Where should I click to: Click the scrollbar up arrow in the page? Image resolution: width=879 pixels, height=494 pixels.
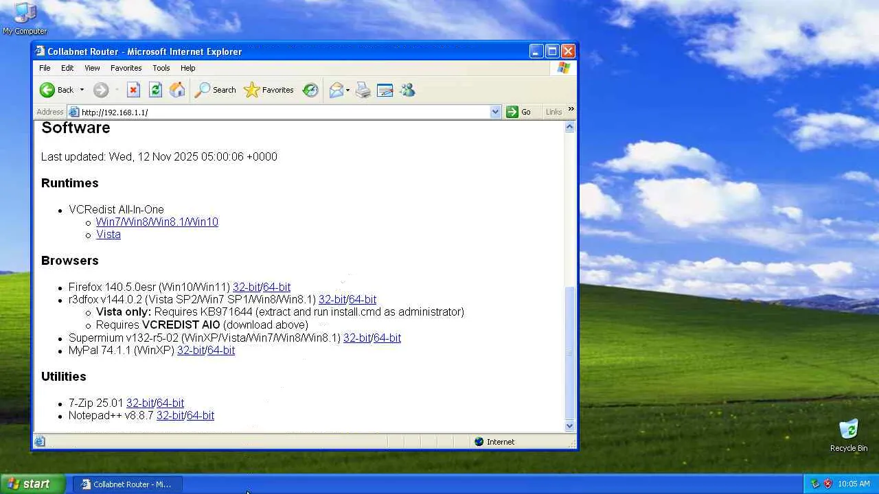point(569,128)
